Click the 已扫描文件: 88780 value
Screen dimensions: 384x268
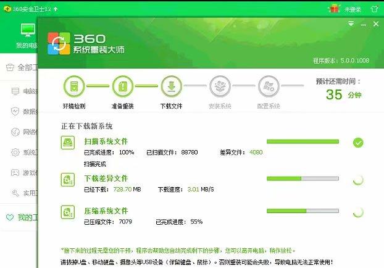(172, 153)
